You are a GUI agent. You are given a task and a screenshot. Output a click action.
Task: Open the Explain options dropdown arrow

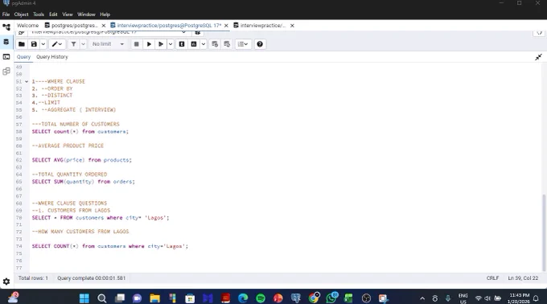point(204,44)
